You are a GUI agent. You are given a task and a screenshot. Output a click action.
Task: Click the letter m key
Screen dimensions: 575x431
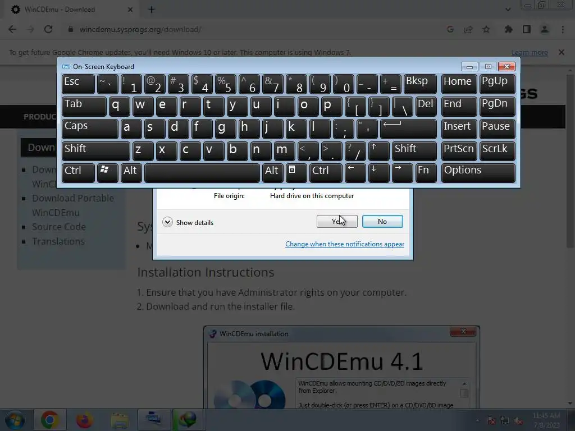(x=284, y=151)
